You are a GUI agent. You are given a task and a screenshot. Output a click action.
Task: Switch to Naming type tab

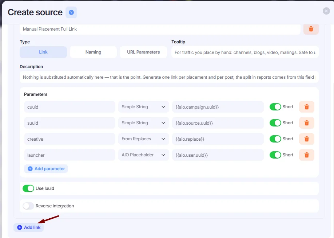click(93, 52)
